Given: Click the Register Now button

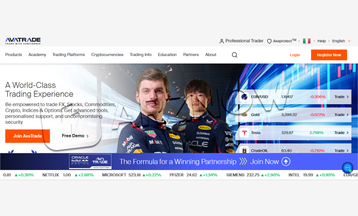Looking at the screenshot, I should pos(329,55).
